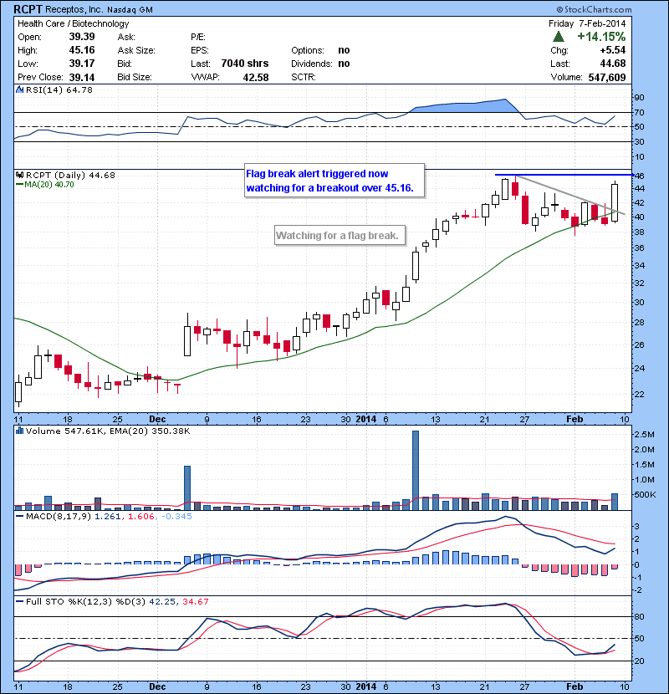Click the RCPT ticker symbol title
Screen dimensions: 669x694
(x=28, y=9)
